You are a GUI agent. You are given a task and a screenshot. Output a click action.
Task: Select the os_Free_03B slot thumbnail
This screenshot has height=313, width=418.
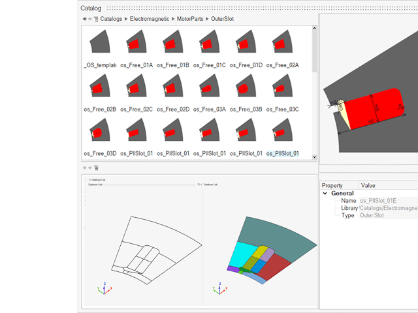(246, 85)
